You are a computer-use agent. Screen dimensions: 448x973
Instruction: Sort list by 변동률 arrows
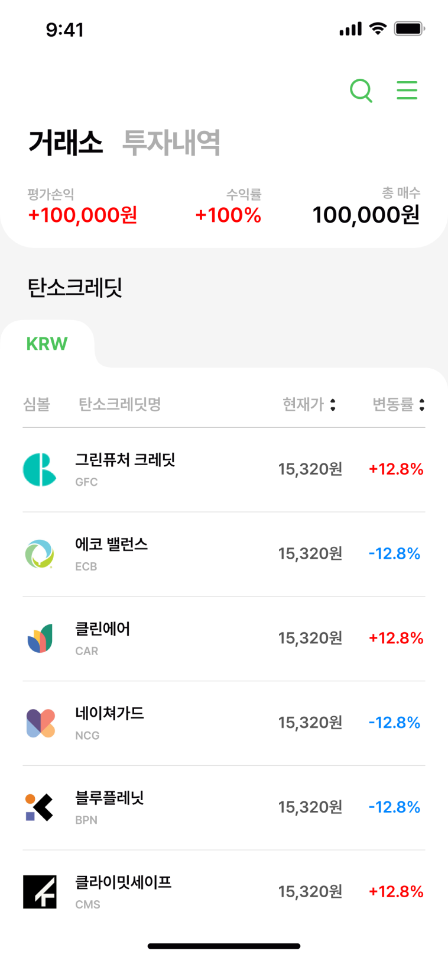click(x=421, y=405)
